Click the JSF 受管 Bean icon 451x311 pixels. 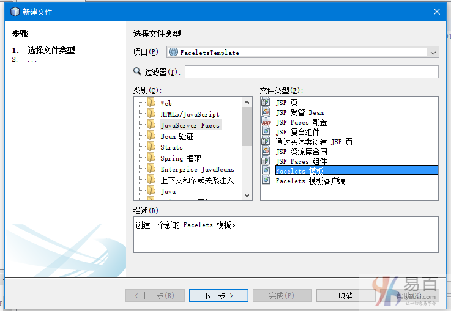point(266,112)
